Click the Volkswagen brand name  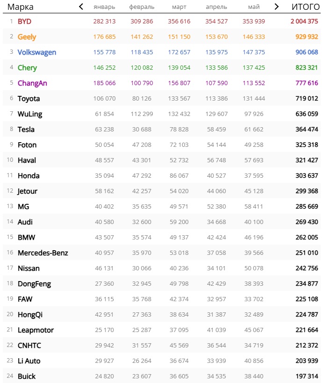click(37, 52)
